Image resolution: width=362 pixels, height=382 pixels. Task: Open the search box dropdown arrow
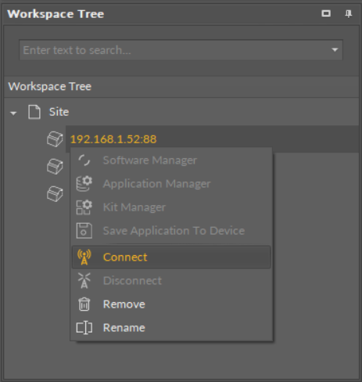tap(335, 50)
